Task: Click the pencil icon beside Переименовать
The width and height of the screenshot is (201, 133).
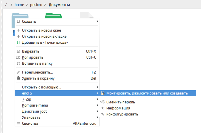Action: [x=18, y=72]
